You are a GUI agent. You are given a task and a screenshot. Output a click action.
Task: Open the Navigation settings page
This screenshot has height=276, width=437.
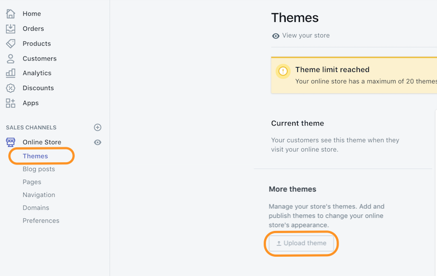[x=39, y=195]
